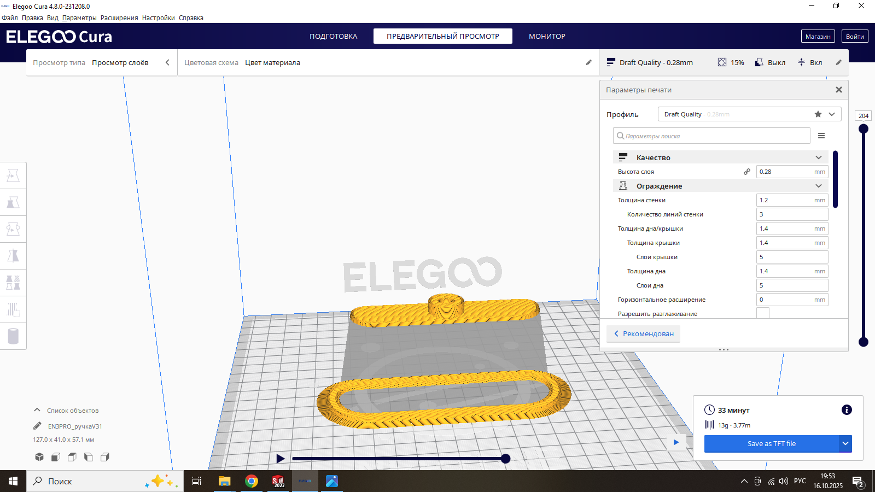Screen dimensions: 875x492
Task: Select the Rotate tool in left toolbar
Action: 13,229
